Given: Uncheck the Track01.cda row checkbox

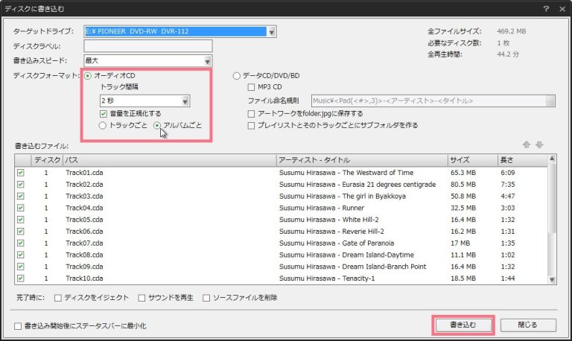Looking at the screenshot, I should (x=21, y=173).
